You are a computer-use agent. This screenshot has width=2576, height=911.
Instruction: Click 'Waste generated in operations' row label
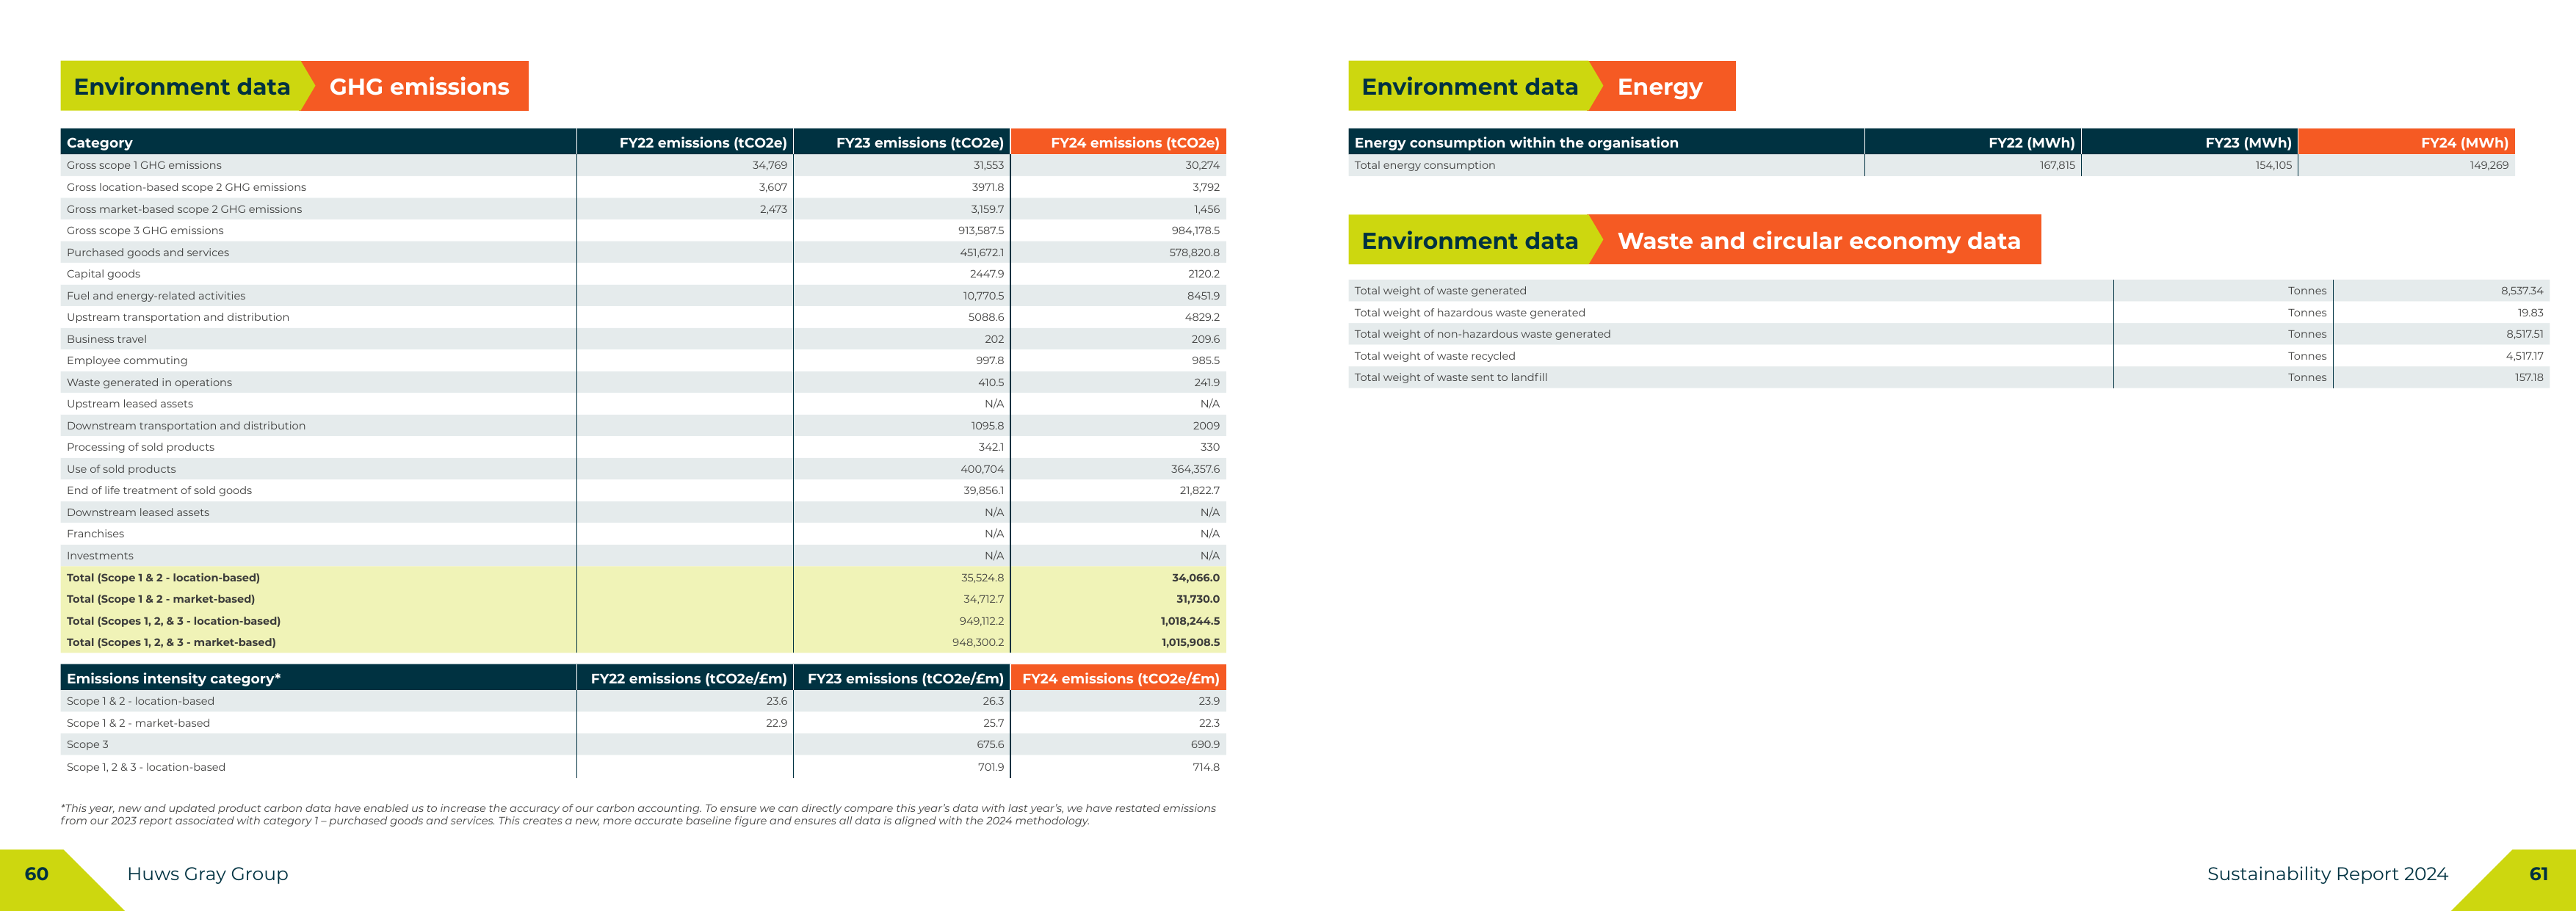pyautogui.click(x=149, y=383)
